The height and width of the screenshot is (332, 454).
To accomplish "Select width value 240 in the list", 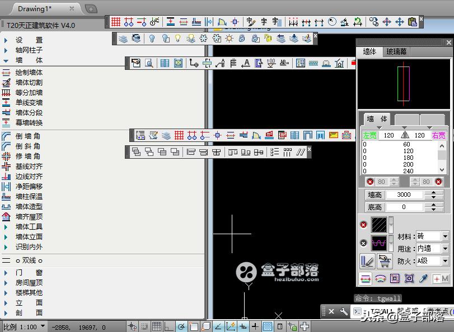I will pos(408,172).
